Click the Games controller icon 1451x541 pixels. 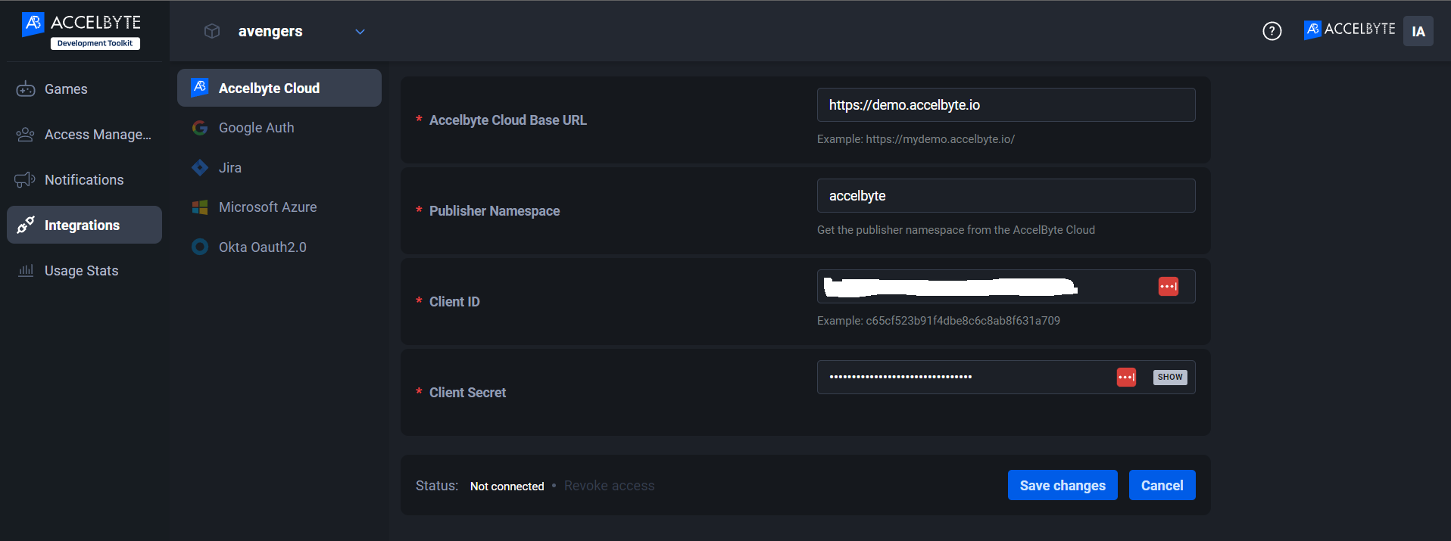click(26, 89)
